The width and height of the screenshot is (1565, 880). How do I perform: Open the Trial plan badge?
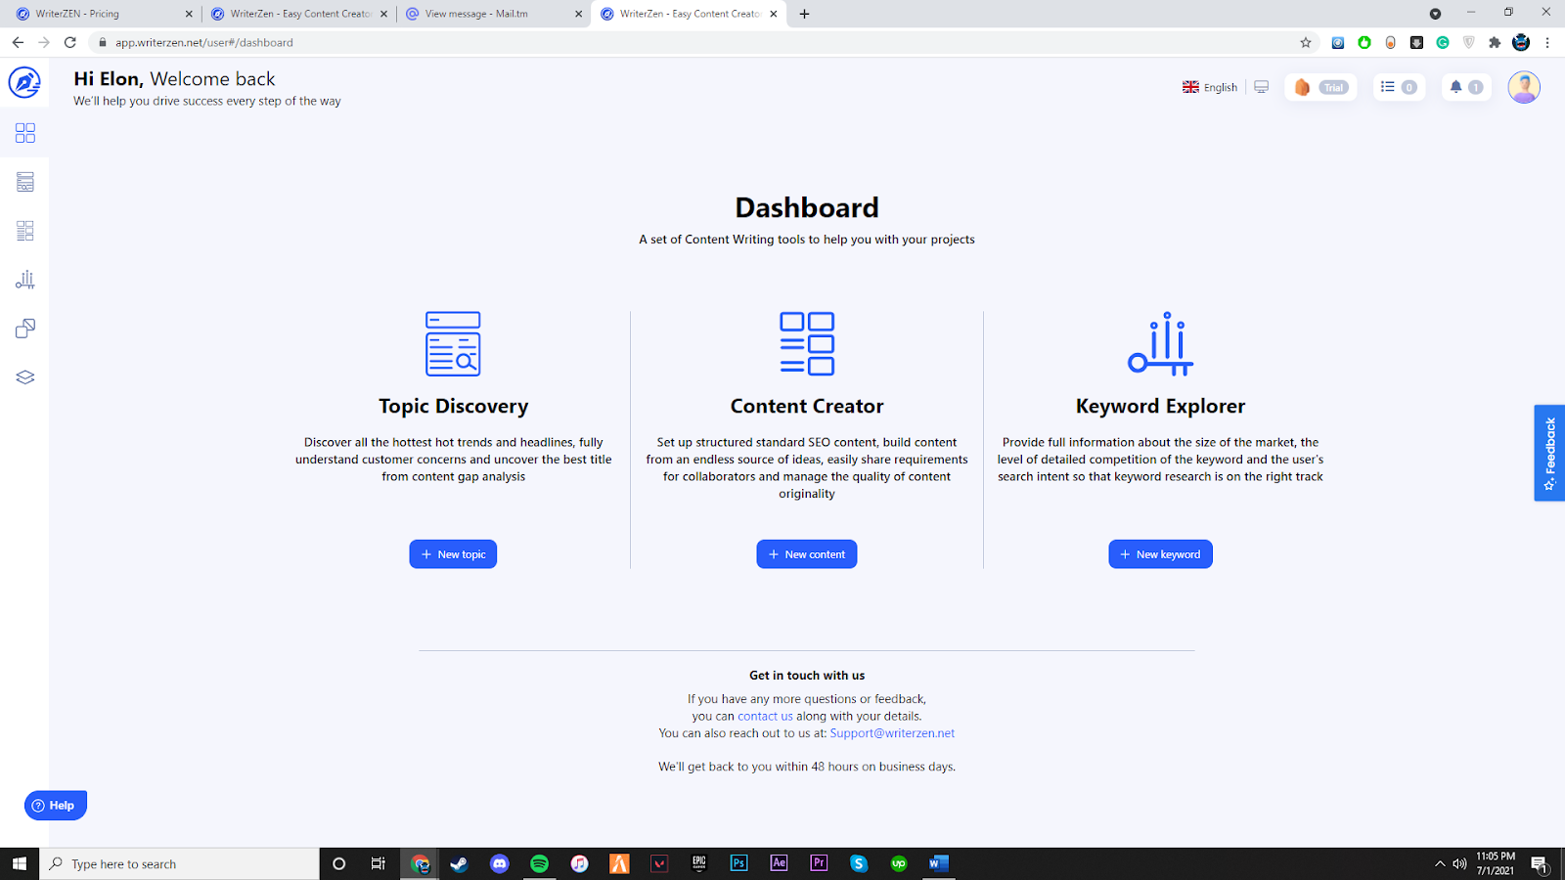point(1320,87)
